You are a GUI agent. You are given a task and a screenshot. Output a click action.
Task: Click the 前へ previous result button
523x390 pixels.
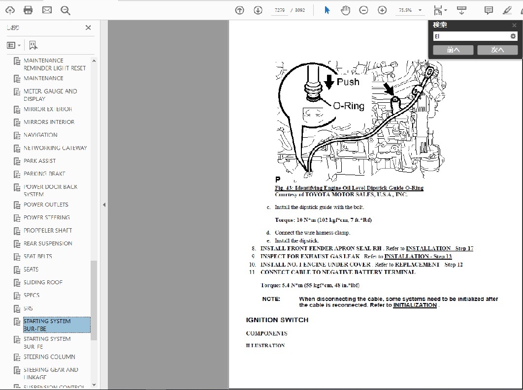click(x=453, y=50)
